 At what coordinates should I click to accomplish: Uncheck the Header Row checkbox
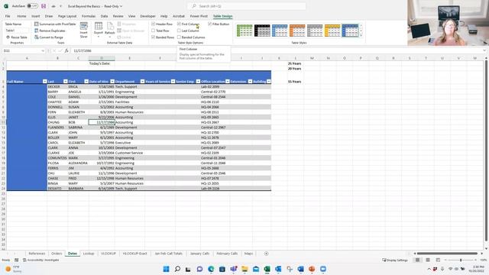click(x=153, y=24)
